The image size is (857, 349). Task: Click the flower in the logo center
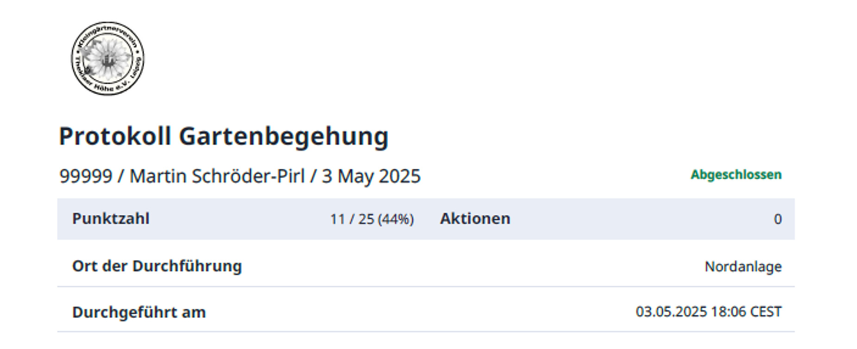click(107, 59)
